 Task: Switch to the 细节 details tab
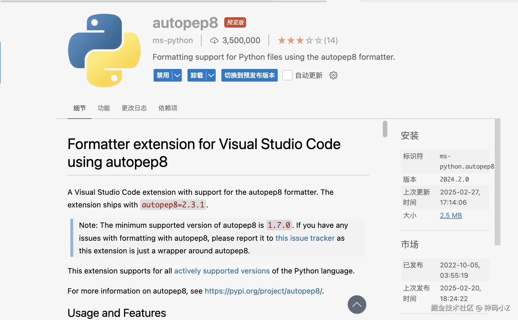pyautogui.click(x=80, y=108)
